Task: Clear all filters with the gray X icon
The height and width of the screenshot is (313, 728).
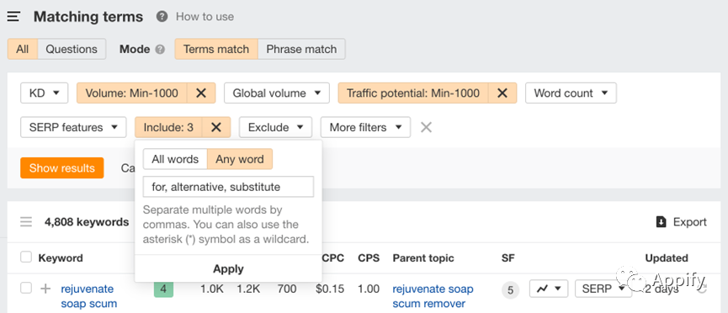Action: [426, 127]
